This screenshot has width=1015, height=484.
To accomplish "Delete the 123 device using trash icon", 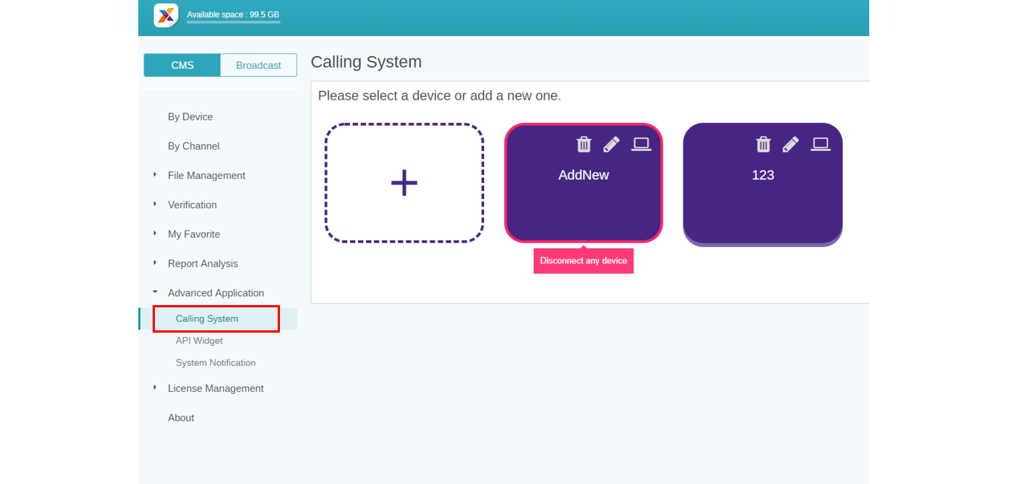I will click(763, 145).
